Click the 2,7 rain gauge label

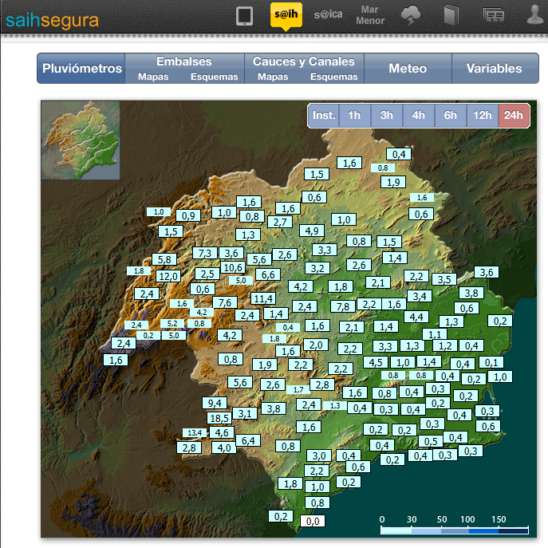tap(280, 223)
